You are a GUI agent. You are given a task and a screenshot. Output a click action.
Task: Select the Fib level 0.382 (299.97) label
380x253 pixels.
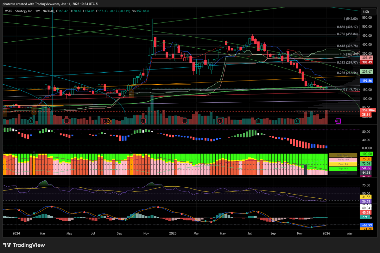click(x=347, y=63)
